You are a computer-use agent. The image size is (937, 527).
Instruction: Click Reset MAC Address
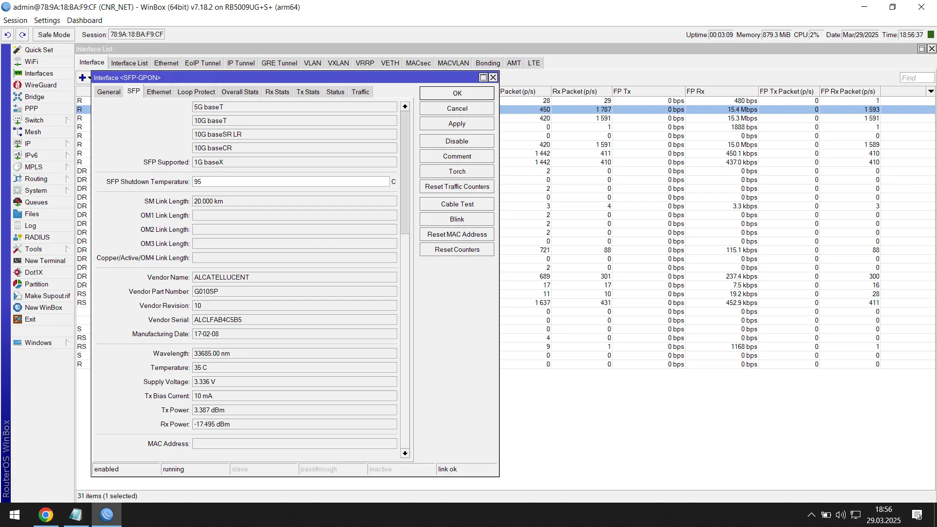pos(457,234)
